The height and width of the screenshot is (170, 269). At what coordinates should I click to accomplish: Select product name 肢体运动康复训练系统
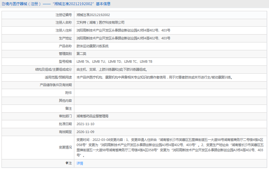(92, 46)
